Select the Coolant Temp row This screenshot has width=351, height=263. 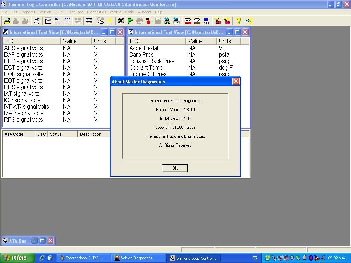[189, 67]
